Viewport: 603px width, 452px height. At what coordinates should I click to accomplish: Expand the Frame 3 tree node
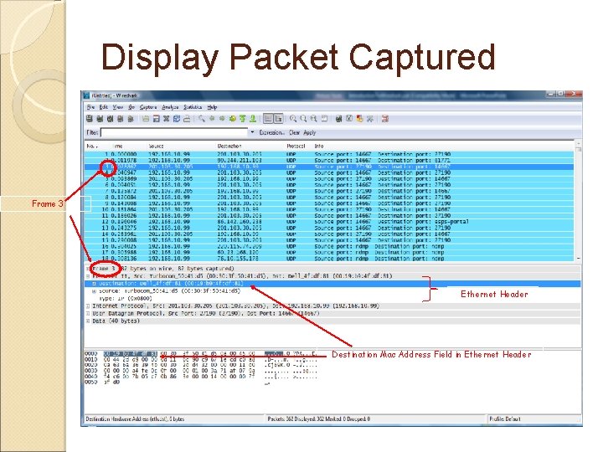pyautogui.click(x=88, y=269)
